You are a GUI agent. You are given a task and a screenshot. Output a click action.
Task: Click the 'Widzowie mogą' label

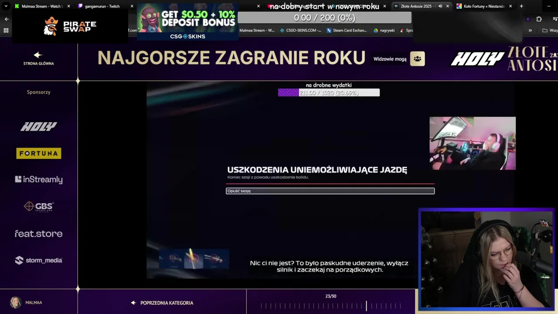click(x=390, y=59)
